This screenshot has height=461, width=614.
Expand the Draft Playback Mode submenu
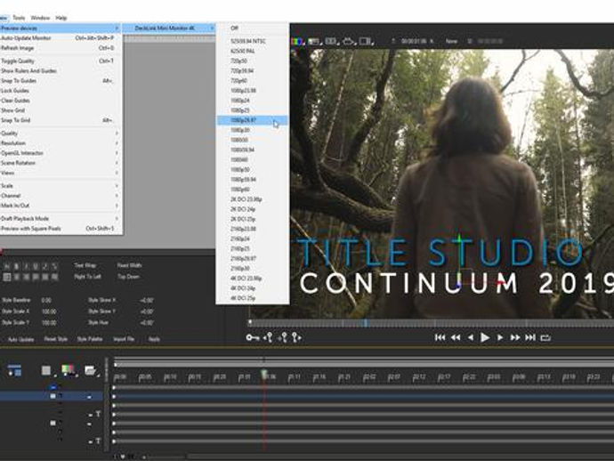pos(61,219)
